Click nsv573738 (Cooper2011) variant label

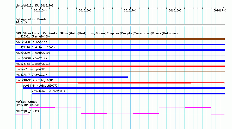(x=33, y=64)
